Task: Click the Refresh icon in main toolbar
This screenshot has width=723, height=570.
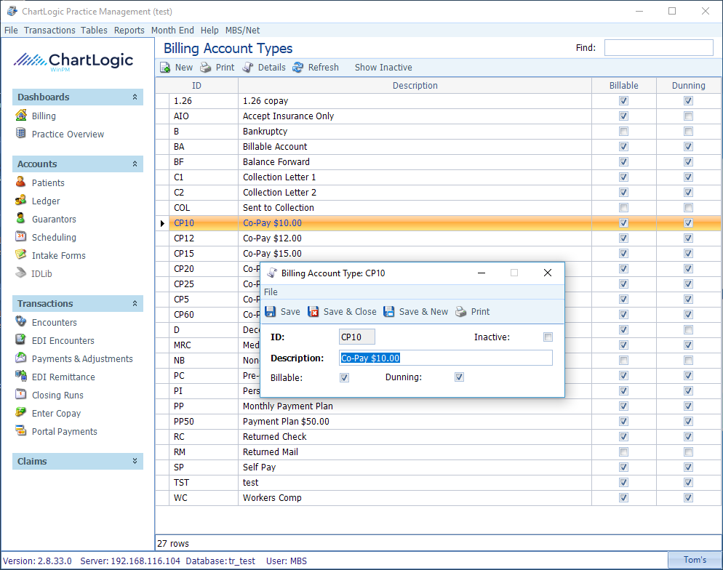Action: click(298, 68)
